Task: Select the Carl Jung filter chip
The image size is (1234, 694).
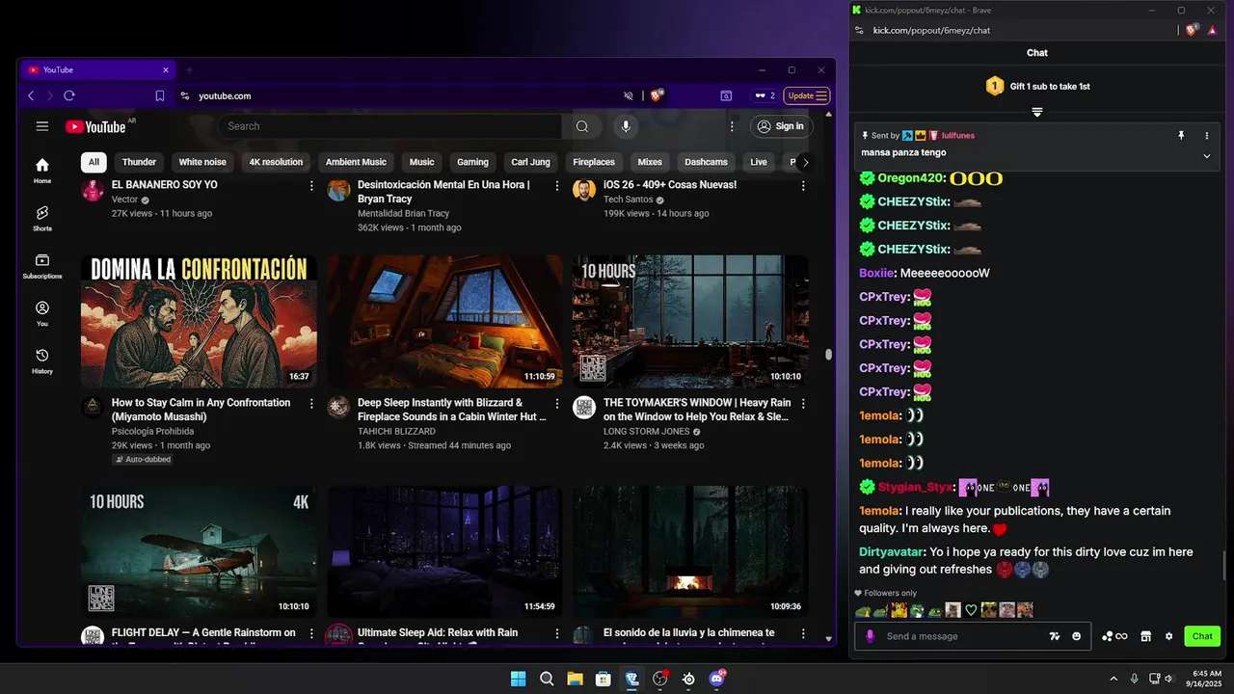Action: tap(531, 162)
